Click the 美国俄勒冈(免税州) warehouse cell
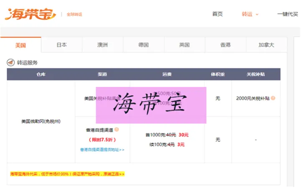This screenshot has height=188, width=301. (41, 121)
